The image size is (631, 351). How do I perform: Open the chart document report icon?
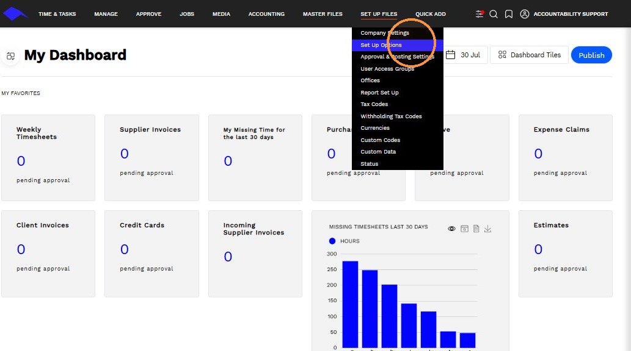coord(476,229)
